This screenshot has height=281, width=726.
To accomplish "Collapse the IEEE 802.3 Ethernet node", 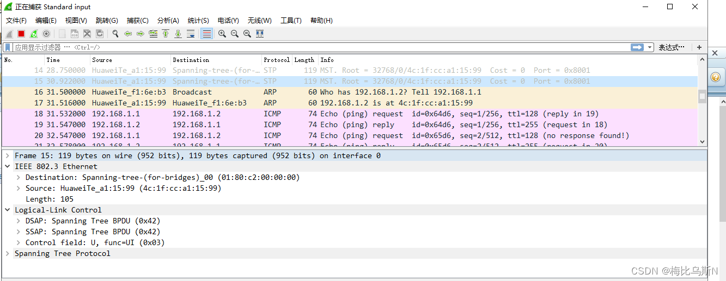I will (x=8, y=166).
